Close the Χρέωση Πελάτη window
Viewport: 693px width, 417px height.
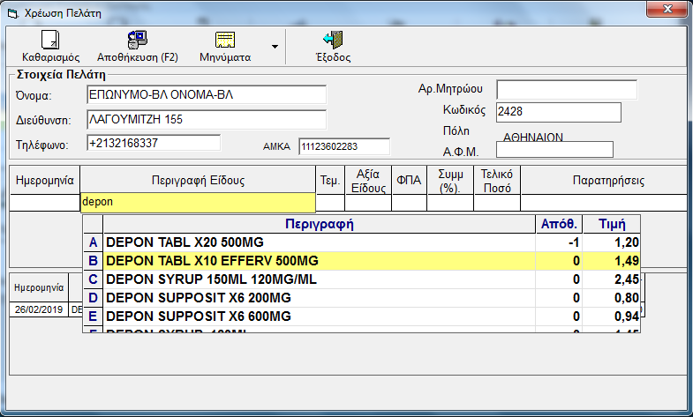(667, 9)
